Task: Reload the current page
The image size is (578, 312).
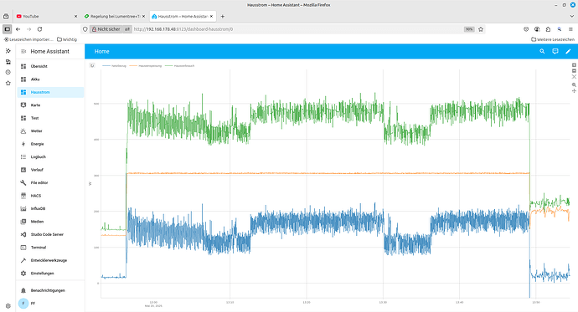Action: (x=40, y=29)
